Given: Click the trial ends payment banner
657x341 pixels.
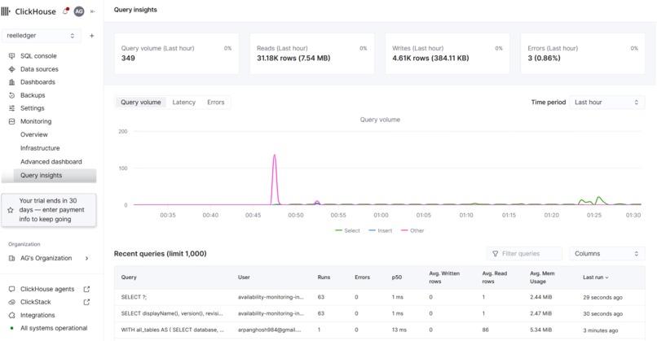Looking at the screenshot, I should click(49, 210).
